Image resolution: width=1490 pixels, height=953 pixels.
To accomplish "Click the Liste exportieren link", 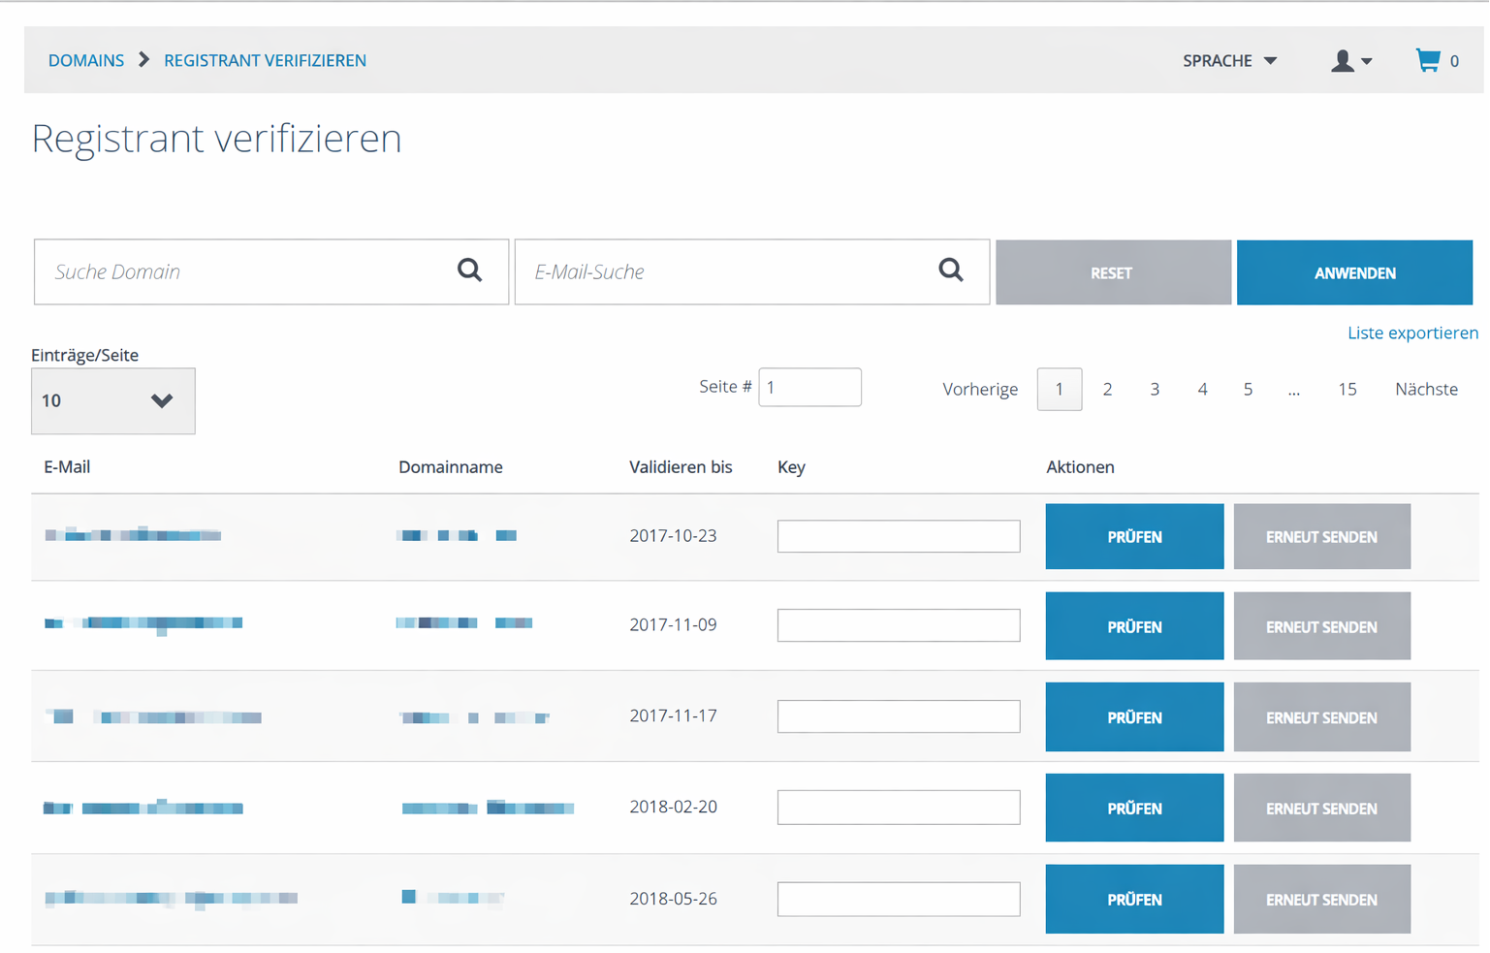I will tap(1411, 333).
